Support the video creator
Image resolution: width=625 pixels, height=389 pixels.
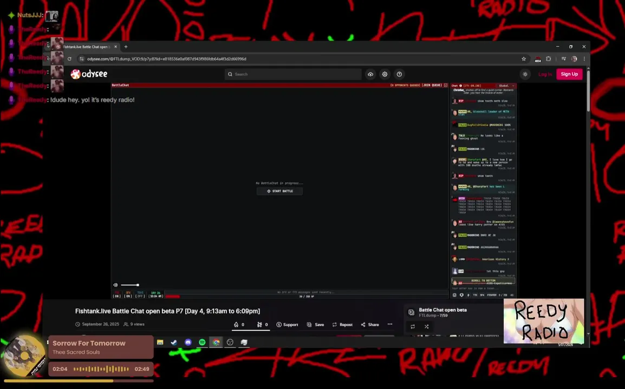[x=288, y=325]
